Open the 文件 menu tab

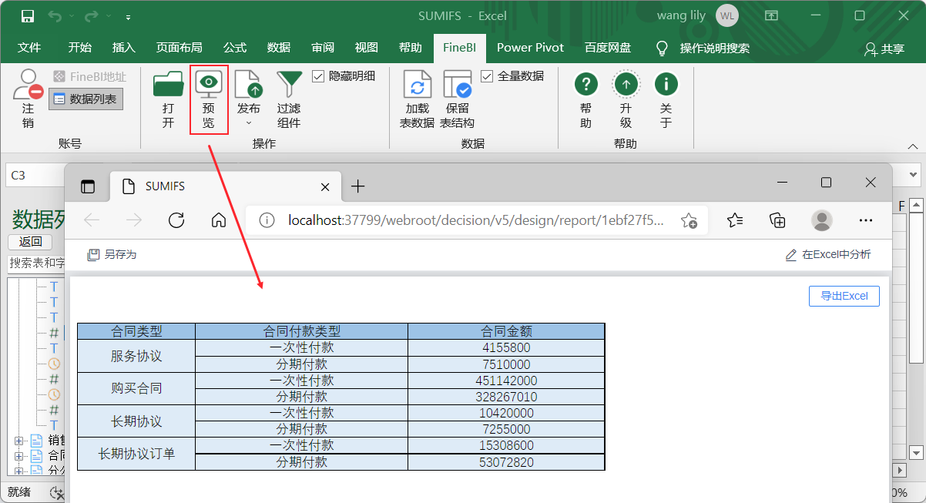click(29, 48)
